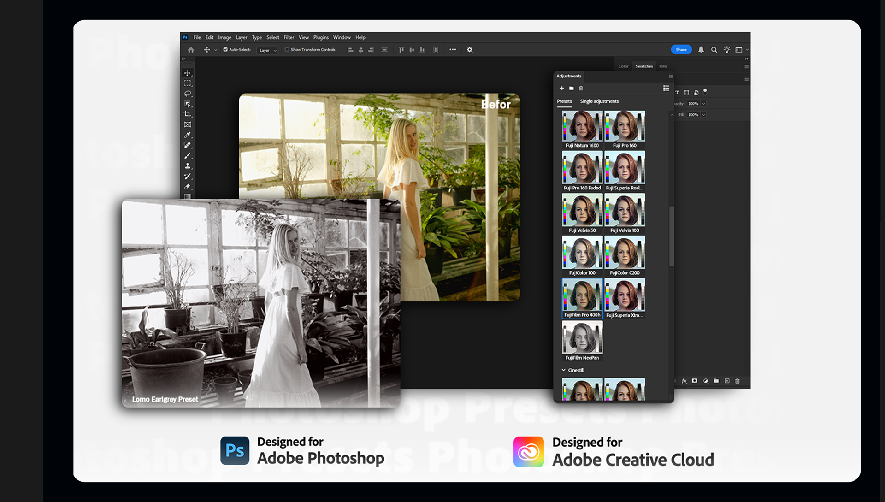Open notifications bell icon
Screen dimensions: 885x502
[701, 50]
